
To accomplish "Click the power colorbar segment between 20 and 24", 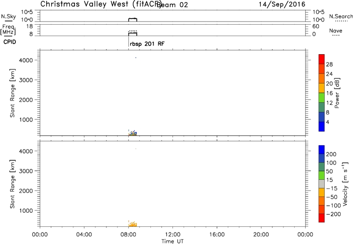I will (x=322, y=78).
